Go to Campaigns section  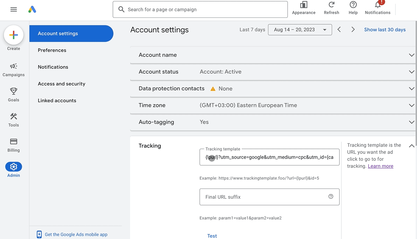coord(14,70)
